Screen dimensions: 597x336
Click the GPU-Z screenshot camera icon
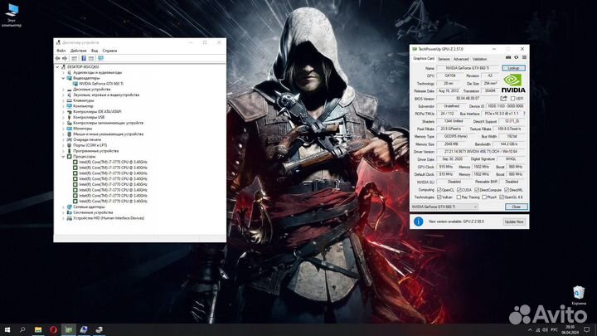pyautogui.click(x=508, y=57)
